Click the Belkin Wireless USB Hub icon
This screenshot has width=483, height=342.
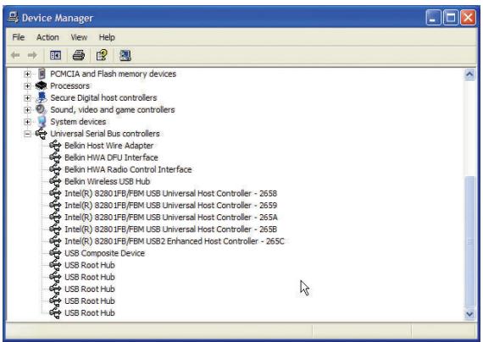tap(55, 181)
